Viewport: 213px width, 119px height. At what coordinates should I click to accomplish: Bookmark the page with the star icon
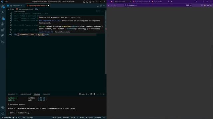coord(191,5)
